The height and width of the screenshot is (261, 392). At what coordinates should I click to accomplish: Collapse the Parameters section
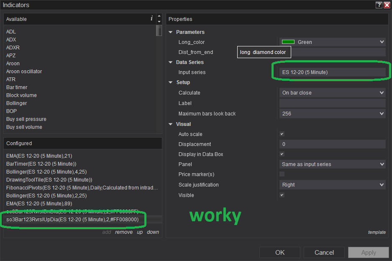(171, 32)
